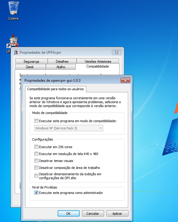Open Atalho tab in UFPAvpn properties
Image resolution: width=178 pixels, height=222 pixels.
[x=61, y=67]
